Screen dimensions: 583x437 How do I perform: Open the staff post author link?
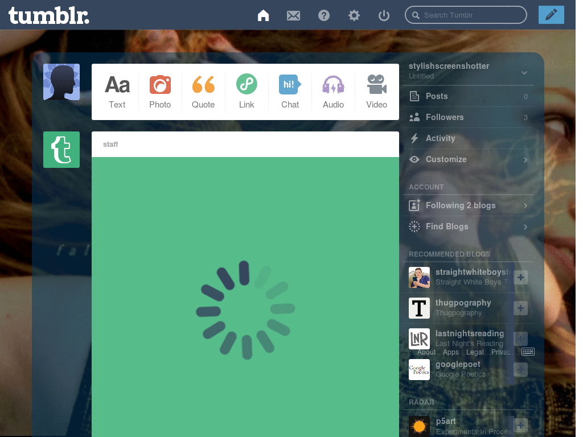coord(110,144)
